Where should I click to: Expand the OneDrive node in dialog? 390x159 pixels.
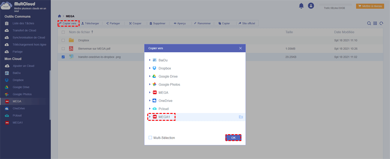(150, 100)
